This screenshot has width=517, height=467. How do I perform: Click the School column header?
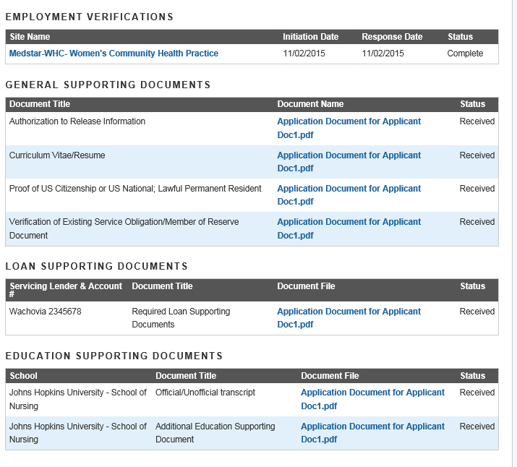[24, 376]
